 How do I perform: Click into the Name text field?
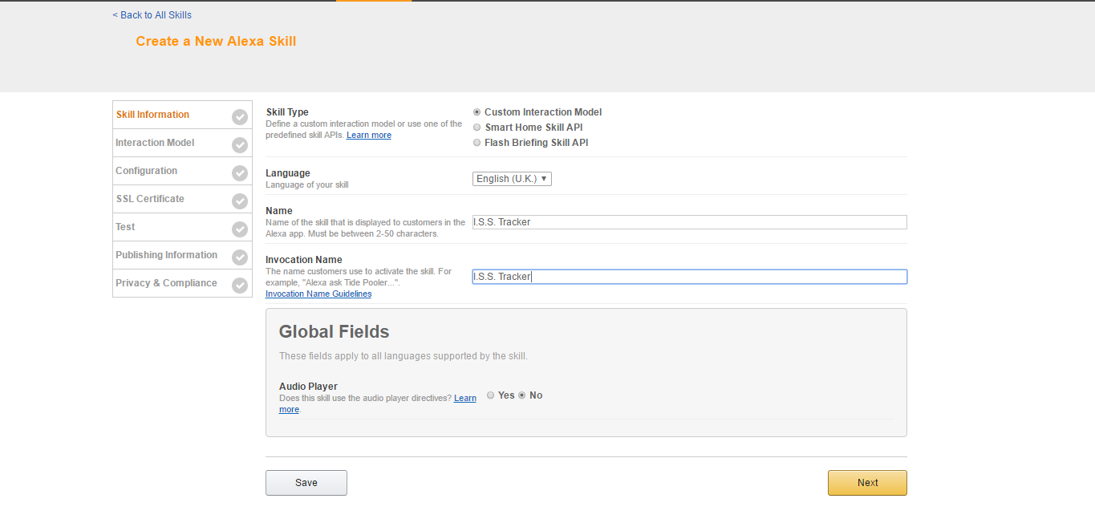coord(690,222)
